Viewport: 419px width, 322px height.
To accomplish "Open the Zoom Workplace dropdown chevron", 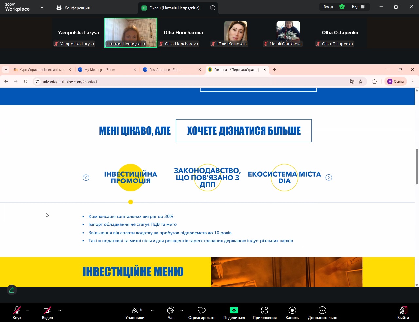I will tap(42, 7).
